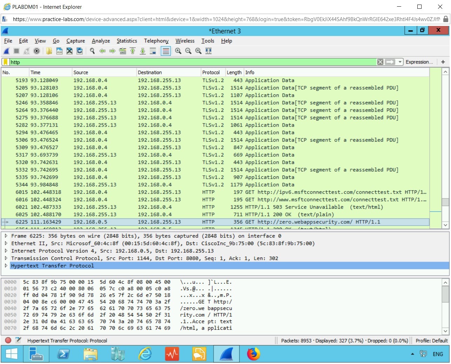Jump to the last packet

(143, 51)
